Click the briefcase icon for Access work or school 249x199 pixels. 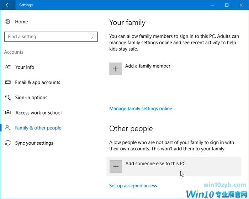(x=8, y=113)
